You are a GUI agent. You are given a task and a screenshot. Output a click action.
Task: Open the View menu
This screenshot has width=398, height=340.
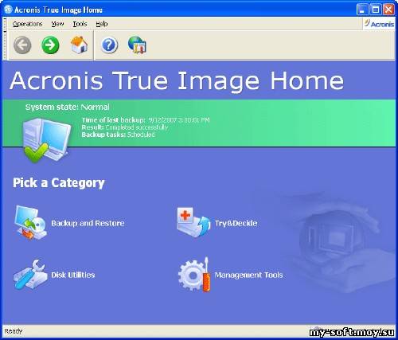tap(57, 24)
